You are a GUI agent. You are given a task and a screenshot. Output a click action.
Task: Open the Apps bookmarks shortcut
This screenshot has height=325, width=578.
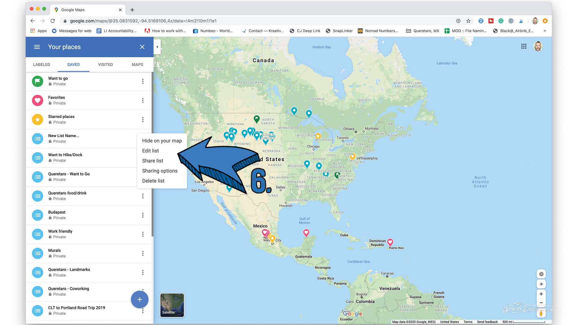coord(39,31)
